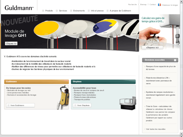Open Choisissez la langue selector
This screenshot has width=183, height=137.
(170, 5)
